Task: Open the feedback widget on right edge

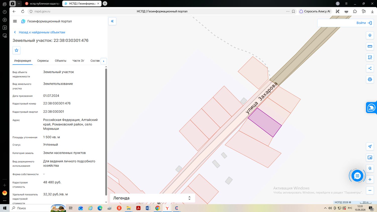Action: coord(371,108)
